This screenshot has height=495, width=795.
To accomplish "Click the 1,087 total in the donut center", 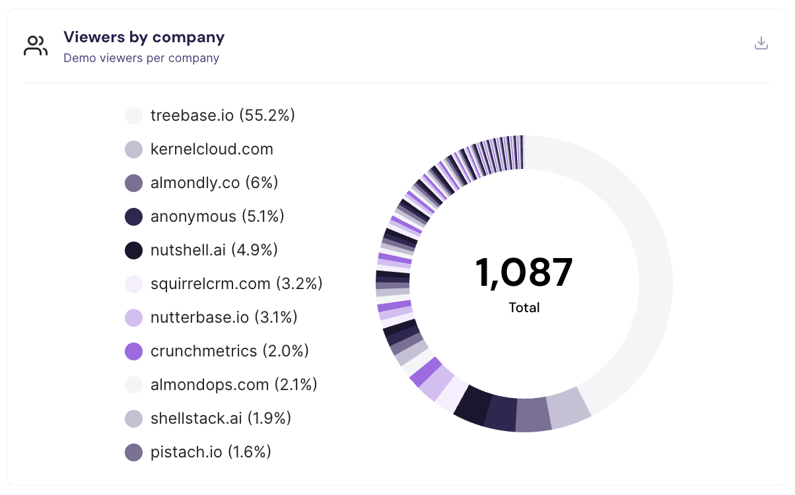I will 523,272.
